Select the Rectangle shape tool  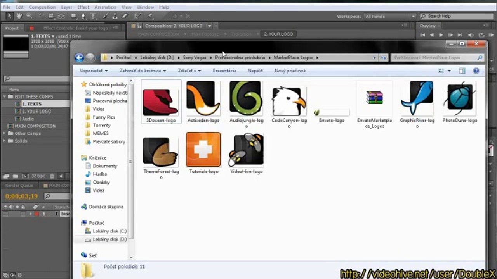73,16
